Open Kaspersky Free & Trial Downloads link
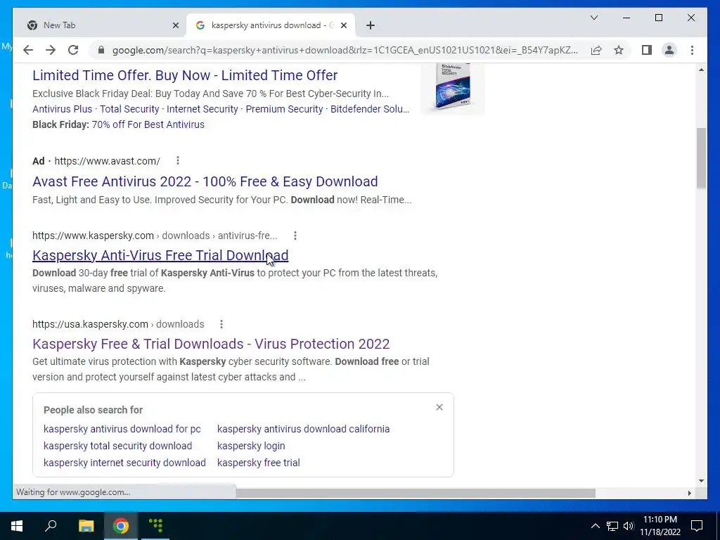The image size is (720, 540). (x=211, y=344)
